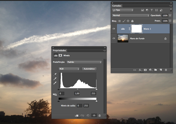
Task: Reset to adjustment defaults icon
Action: pos(88,115)
